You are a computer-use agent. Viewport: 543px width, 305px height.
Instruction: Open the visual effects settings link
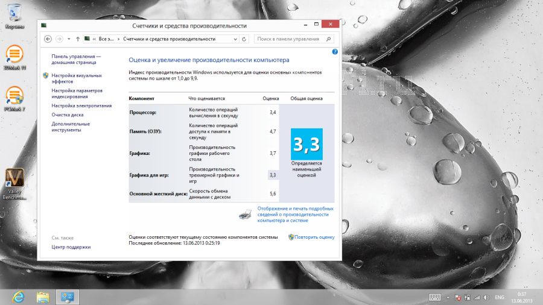[77, 78]
